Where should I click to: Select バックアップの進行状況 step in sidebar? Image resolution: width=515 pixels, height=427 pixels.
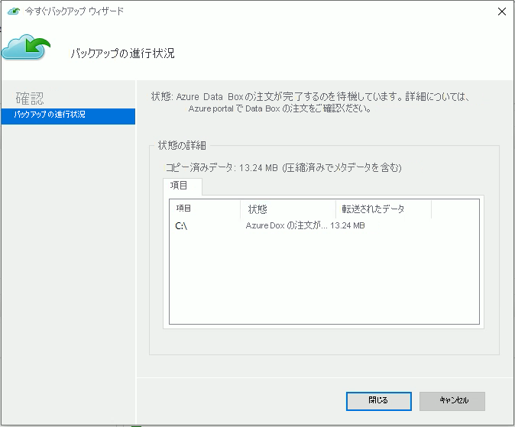point(68,116)
